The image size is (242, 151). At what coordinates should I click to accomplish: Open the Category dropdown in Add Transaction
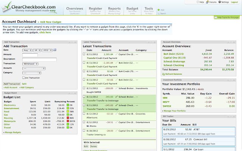coord(32,73)
